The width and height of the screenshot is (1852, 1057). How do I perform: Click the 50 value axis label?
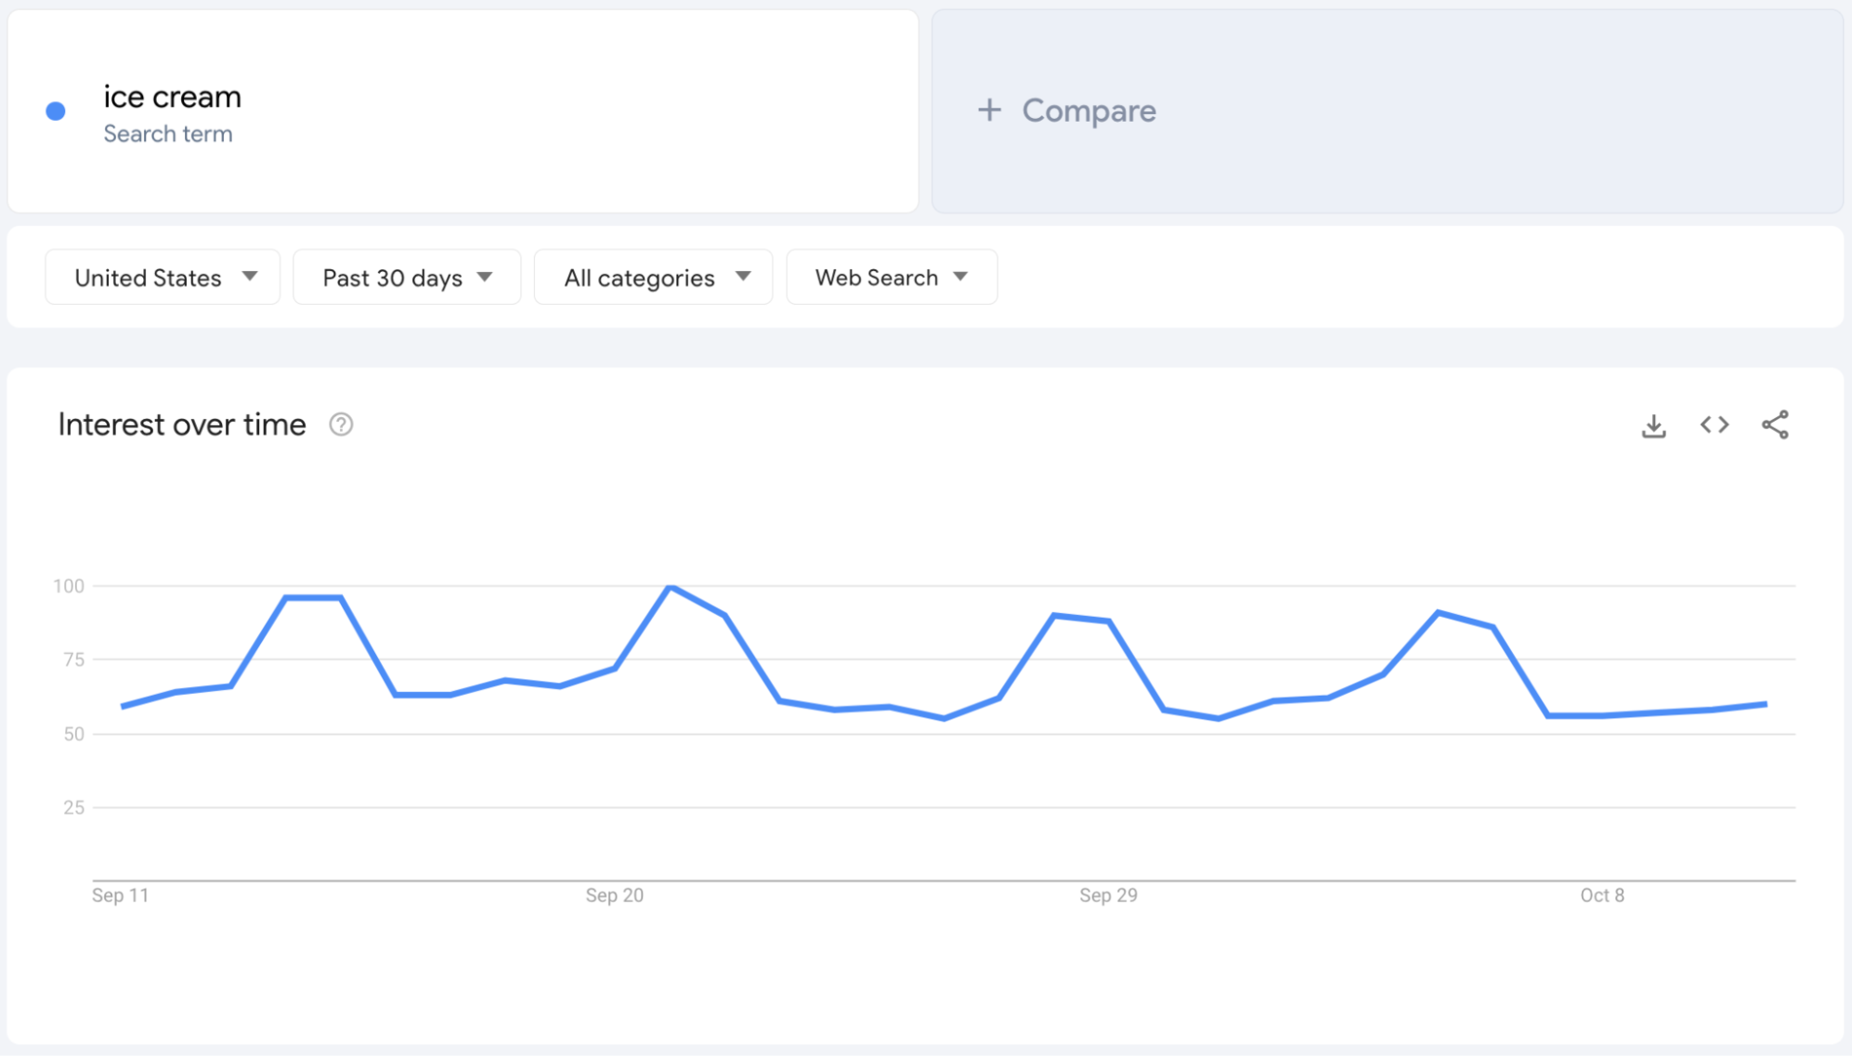tap(73, 734)
